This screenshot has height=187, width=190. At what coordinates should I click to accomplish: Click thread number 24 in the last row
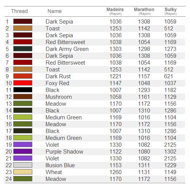point(9,179)
